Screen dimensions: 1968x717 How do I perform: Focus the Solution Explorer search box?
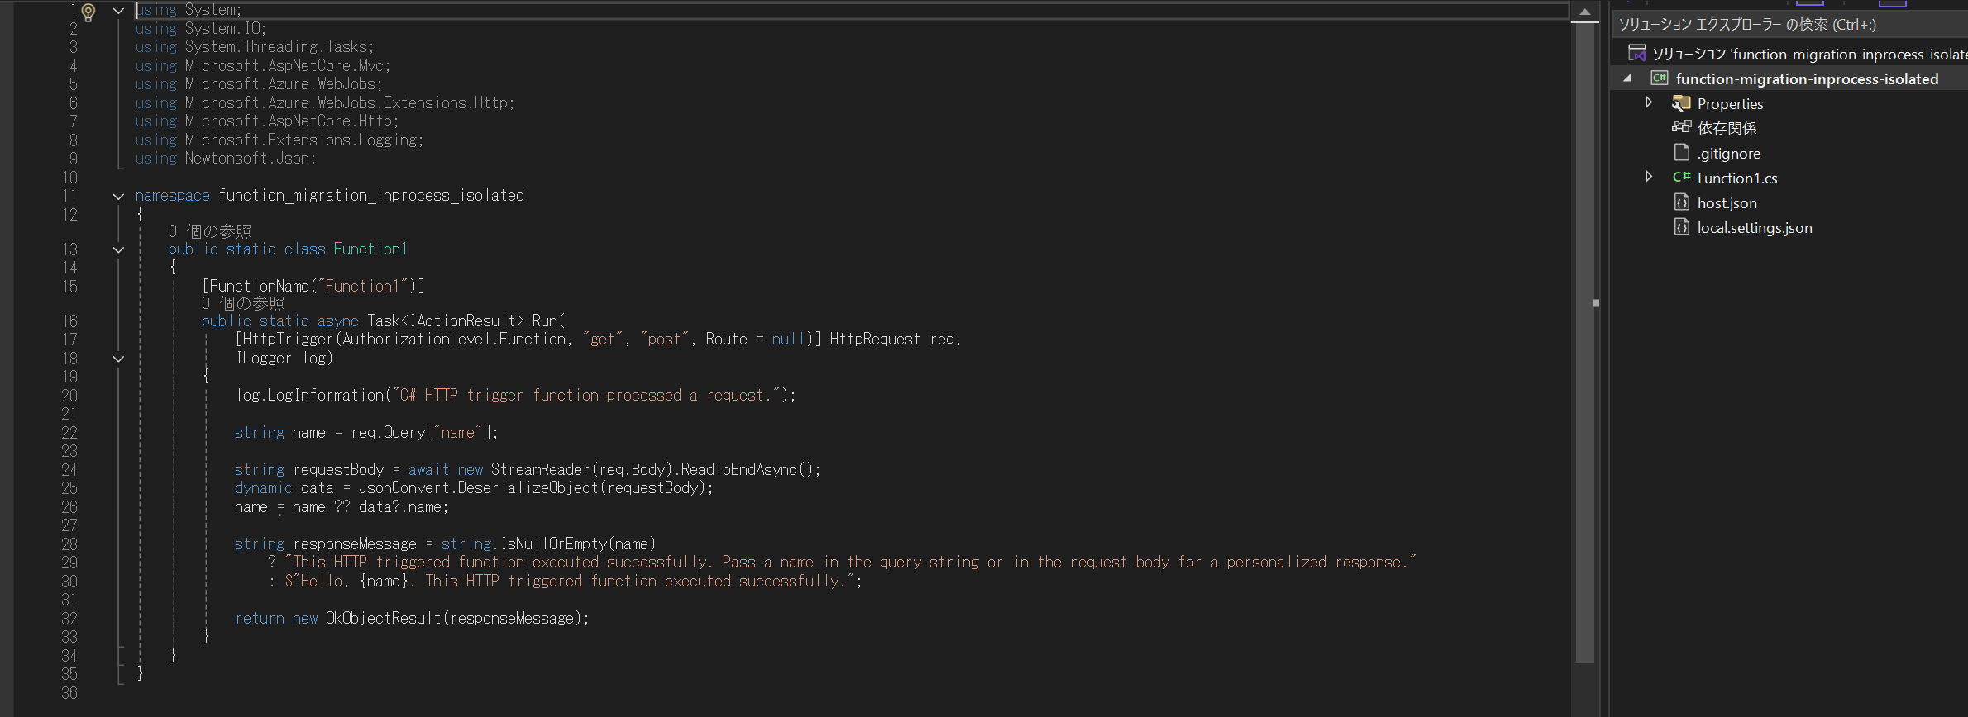pyautogui.click(x=1790, y=25)
